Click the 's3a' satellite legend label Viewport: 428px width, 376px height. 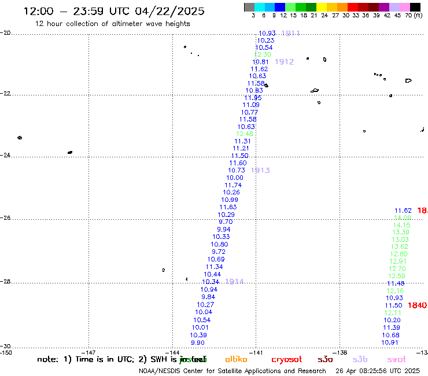[325, 359]
